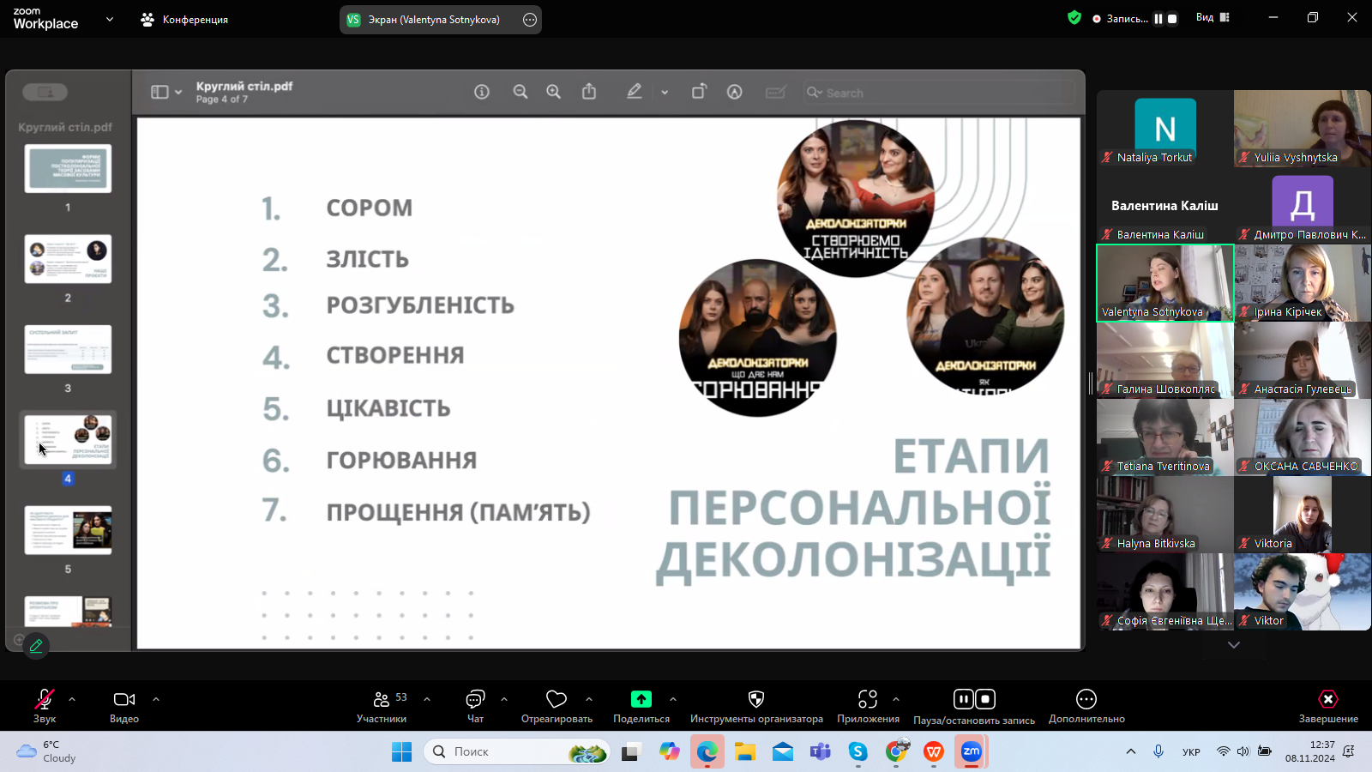Click the End meeting button
The width and height of the screenshot is (1372, 772).
[1327, 705]
